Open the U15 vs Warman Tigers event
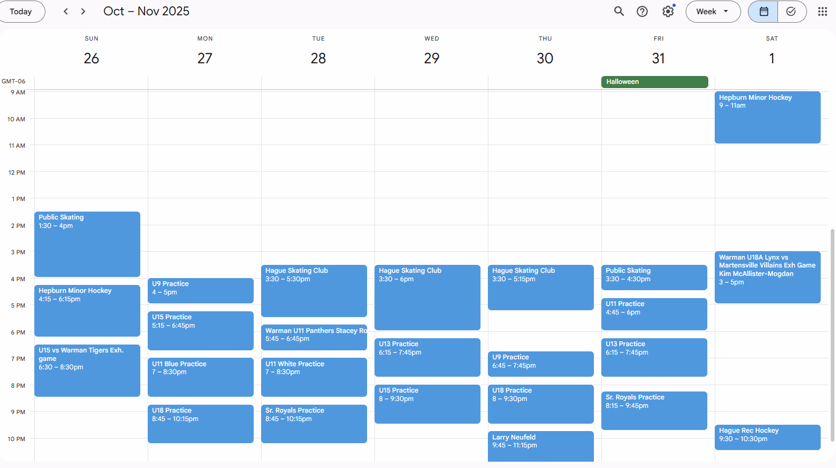Viewport: 836px width, 468px height. (x=87, y=370)
